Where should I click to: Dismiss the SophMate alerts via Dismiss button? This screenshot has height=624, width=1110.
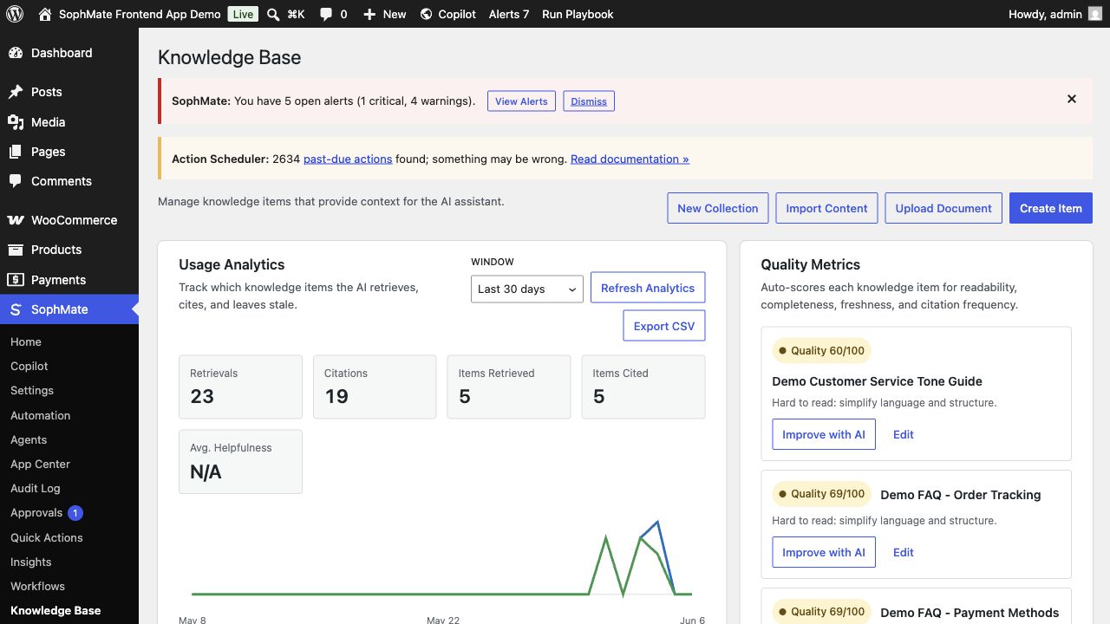[x=589, y=101]
